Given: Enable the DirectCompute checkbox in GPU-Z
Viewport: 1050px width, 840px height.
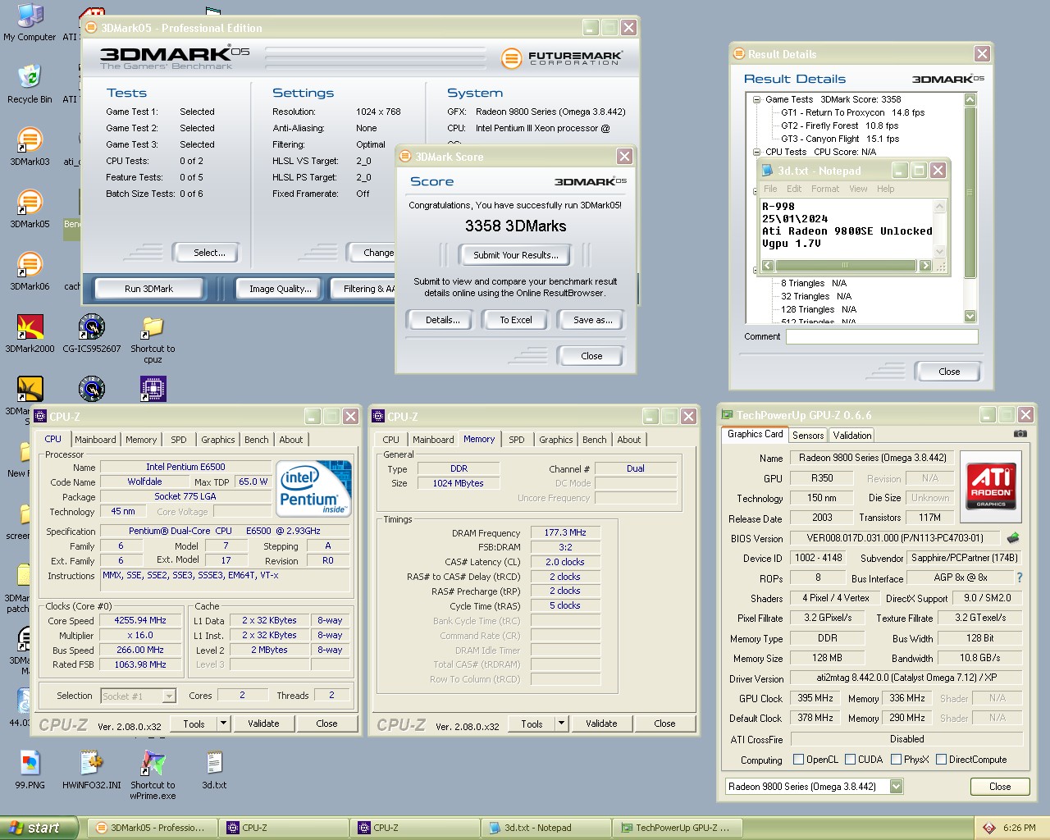Looking at the screenshot, I should (x=941, y=760).
